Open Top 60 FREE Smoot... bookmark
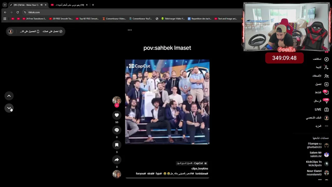The image size is (332, 187). [x=87, y=19]
